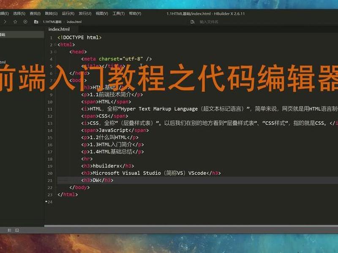This screenshot has height=253, width=338.
Task: Click the <span>JavaScript</span> line
Action: coord(115,130)
